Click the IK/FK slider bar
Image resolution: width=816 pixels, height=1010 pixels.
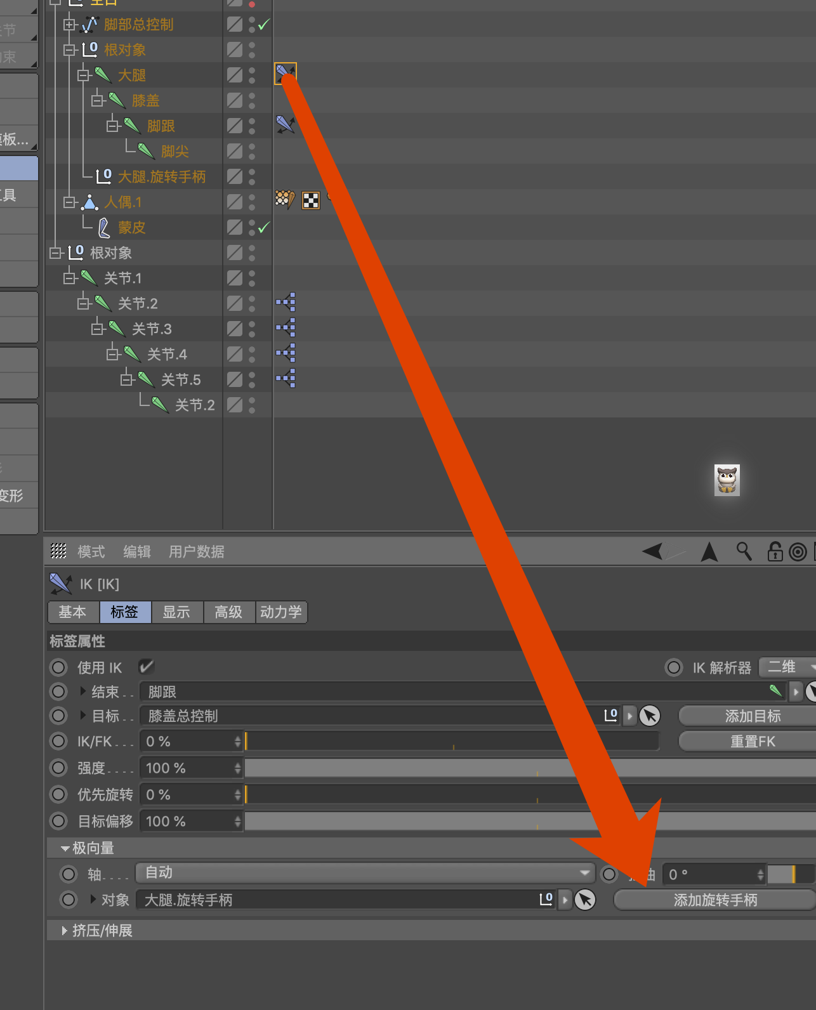tap(452, 741)
